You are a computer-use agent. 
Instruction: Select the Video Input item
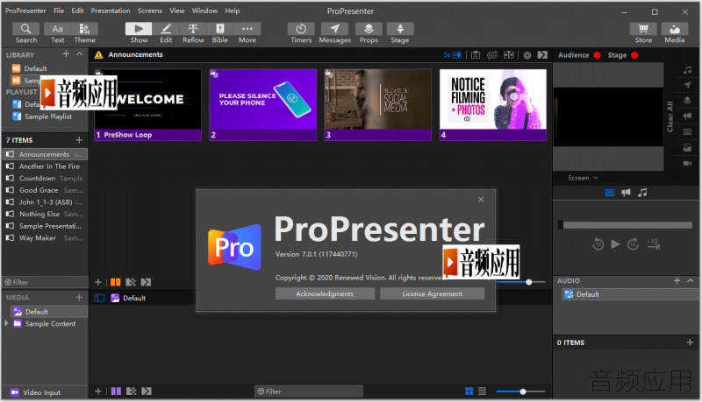coord(41,392)
